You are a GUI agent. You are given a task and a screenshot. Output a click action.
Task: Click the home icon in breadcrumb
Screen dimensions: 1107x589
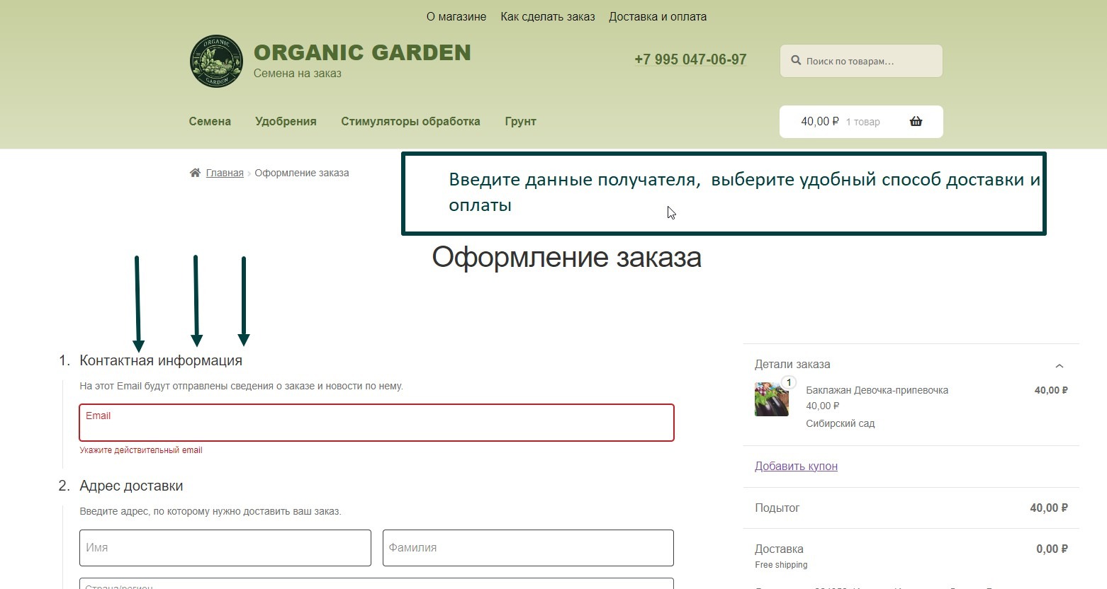[195, 173]
